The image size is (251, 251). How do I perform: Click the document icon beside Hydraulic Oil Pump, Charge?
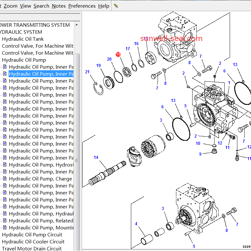click(5, 179)
